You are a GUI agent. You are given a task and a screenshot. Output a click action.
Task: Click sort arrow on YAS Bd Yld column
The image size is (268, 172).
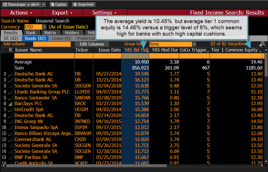pyautogui.click(x=148, y=50)
